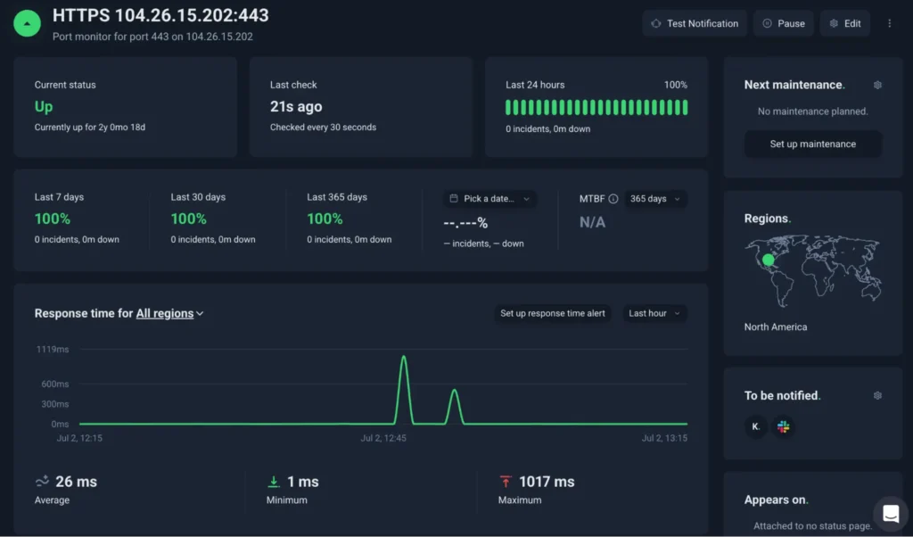Click 'North America' region label
The width and height of the screenshot is (913, 537).
pyautogui.click(x=776, y=326)
